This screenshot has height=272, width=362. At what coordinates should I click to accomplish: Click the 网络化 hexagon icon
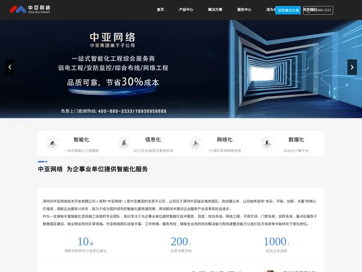coord(196,143)
